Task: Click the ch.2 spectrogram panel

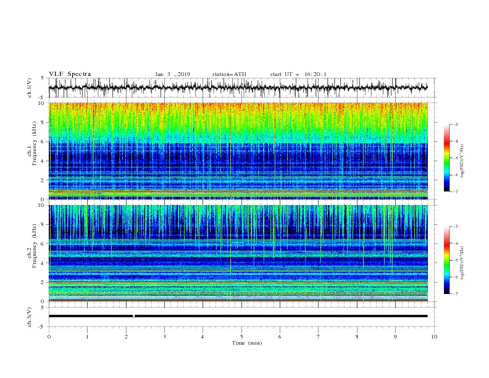Action: click(x=238, y=253)
